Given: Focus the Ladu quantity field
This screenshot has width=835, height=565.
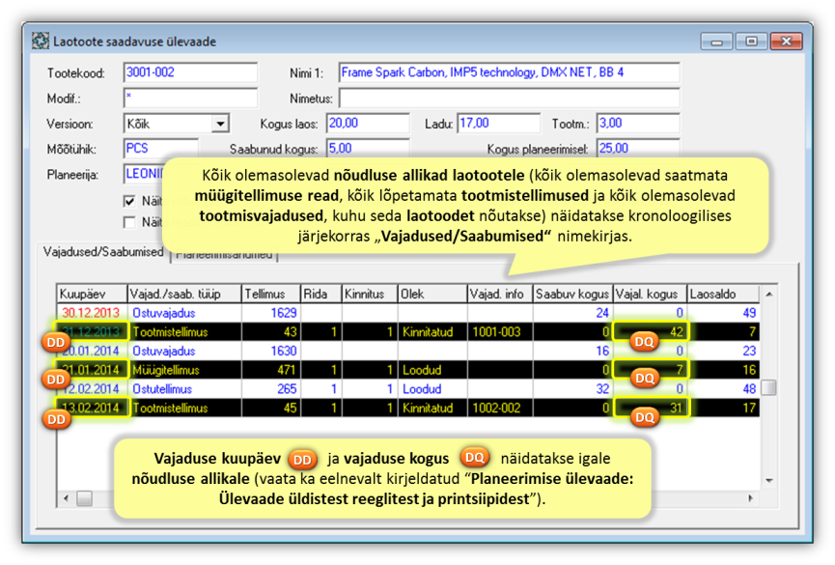Looking at the screenshot, I should (x=498, y=123).
